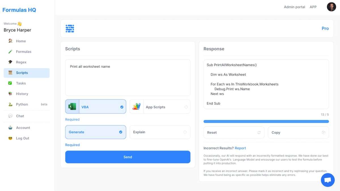Image resolution: width=340 pixels, height=191 pixels.
Task: Toggle the VBA selection checkmark
Action: (121, 107)
